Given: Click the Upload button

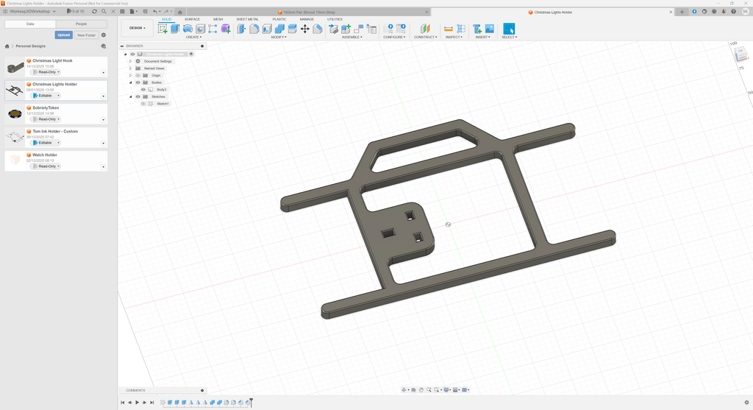Looking at the screenshot, I should (64, 35).
